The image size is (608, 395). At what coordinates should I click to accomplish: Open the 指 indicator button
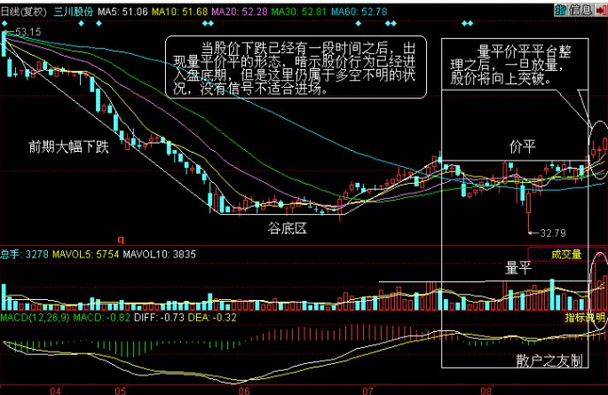coord(560,10)
